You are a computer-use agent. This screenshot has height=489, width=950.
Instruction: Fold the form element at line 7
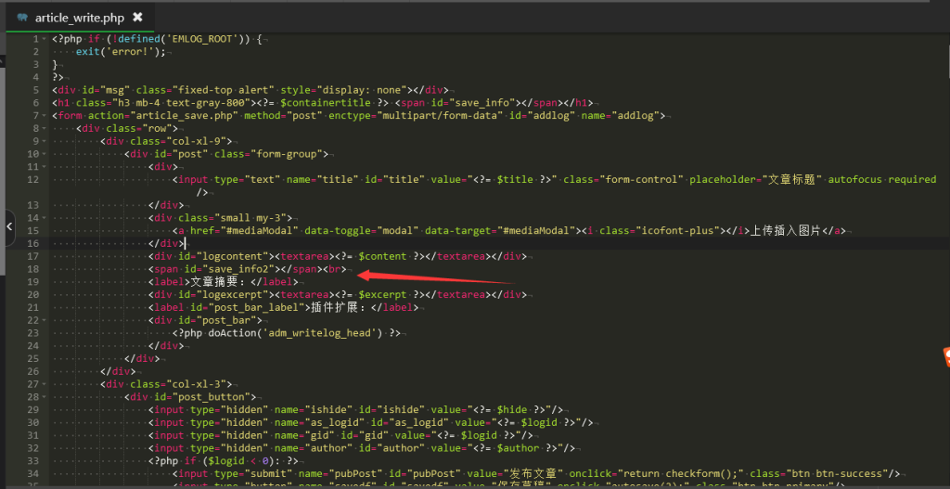pos(45,116)
